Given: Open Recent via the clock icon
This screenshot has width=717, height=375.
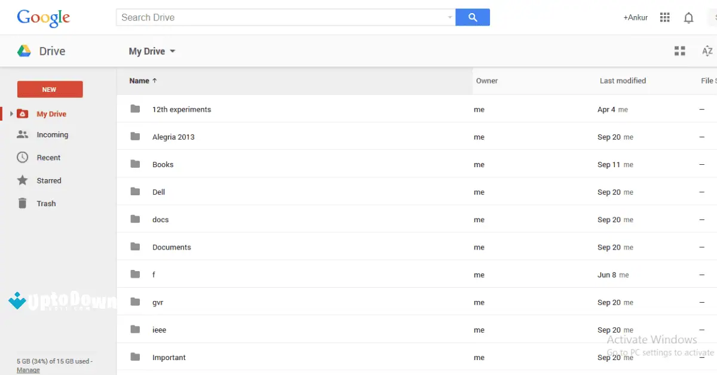Looking at the screenshot, I should tap(22, 157).
